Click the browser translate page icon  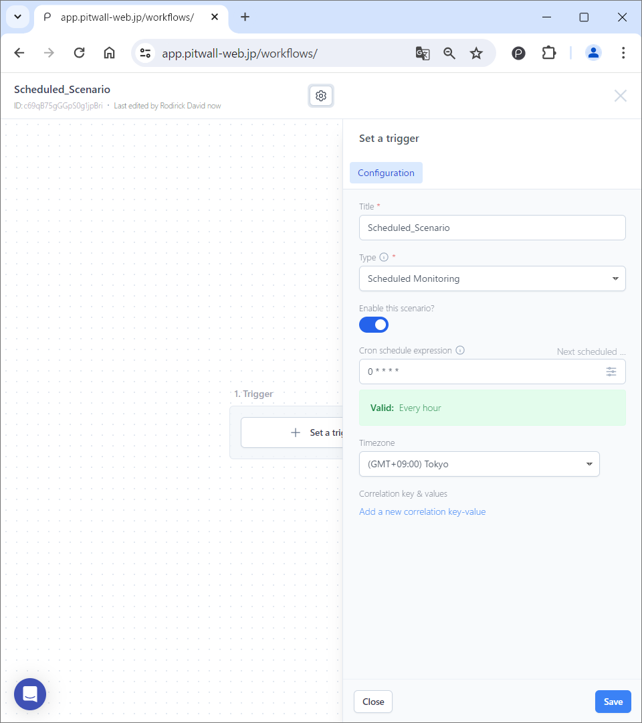pyautogui.click(x=422, y=54)
